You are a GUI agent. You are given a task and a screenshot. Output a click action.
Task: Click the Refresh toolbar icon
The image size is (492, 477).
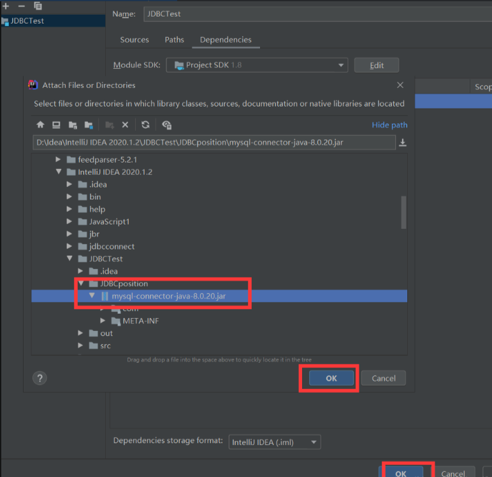click(145, 124)
